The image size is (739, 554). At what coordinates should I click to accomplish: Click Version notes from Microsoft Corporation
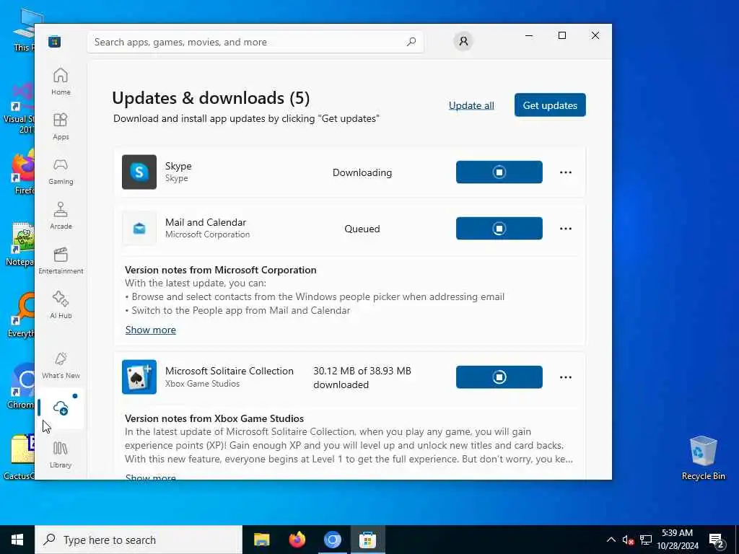(221, 270)
